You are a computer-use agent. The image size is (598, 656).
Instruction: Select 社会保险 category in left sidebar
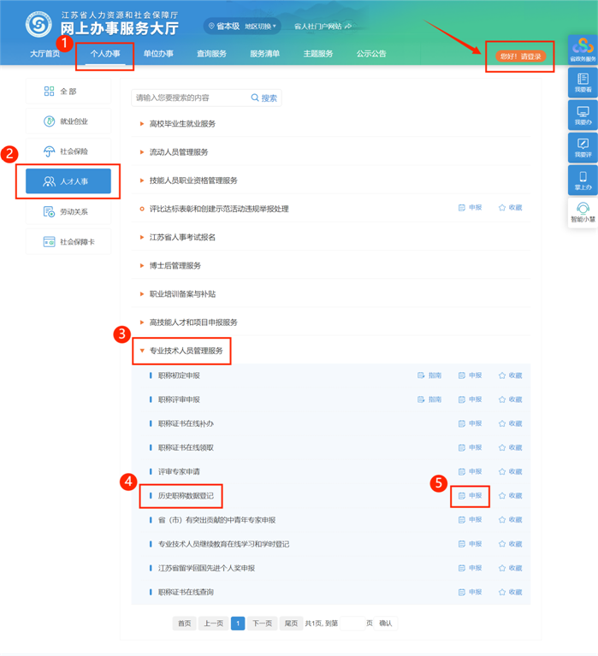(x=68, y=151)
